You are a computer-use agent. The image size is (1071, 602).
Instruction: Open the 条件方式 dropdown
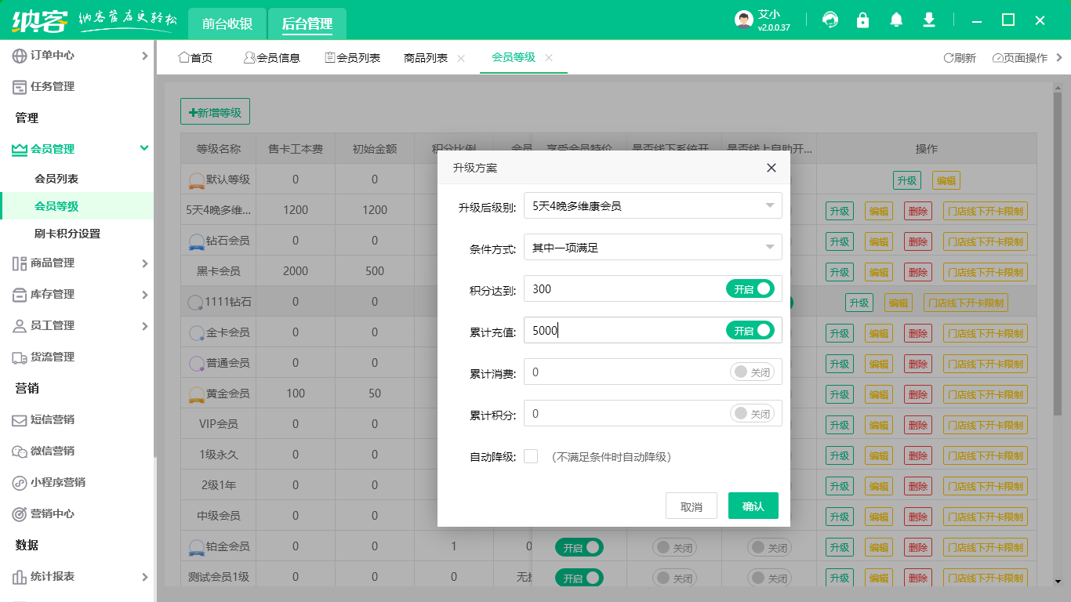tap(652, 246)
